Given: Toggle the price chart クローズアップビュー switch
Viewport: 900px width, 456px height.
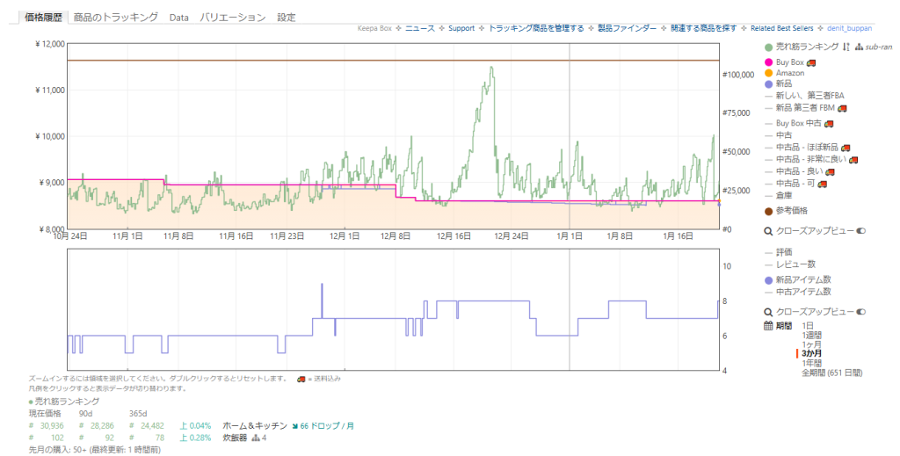Looking at the screenshot, I should [x=861, y=231].
